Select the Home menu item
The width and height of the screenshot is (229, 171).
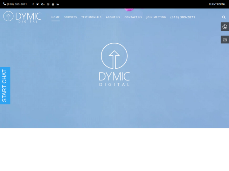pos(56,17)
